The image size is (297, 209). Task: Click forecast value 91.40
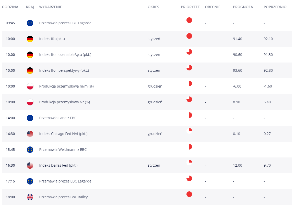237,39
